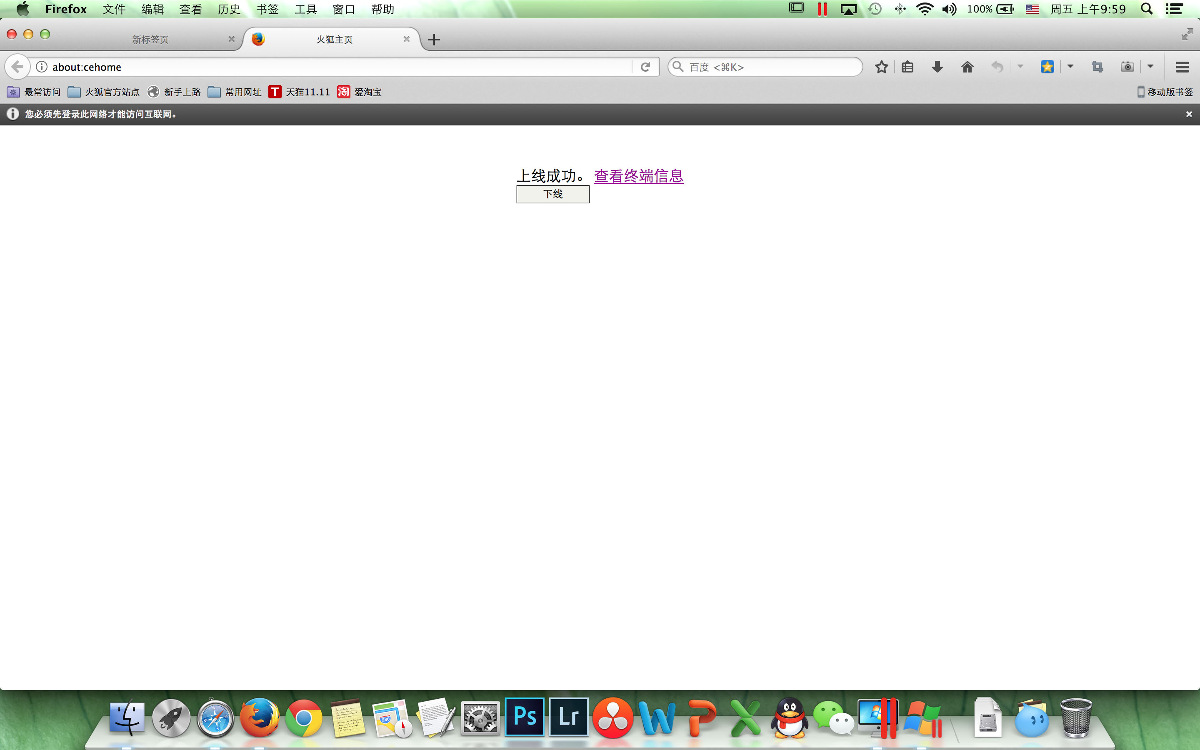Open the hamburger menu icon

click(1182, 67)
